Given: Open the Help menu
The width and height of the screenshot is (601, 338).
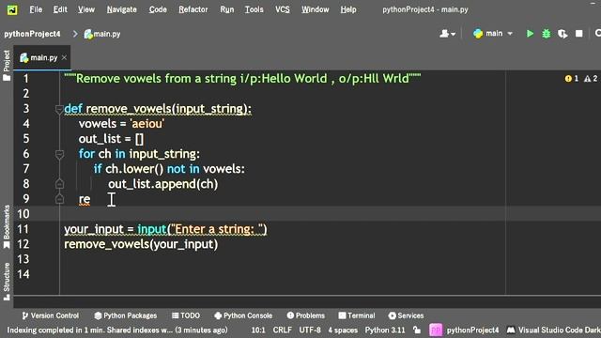Looking at the screenshot, I should (x=348, y=9).
